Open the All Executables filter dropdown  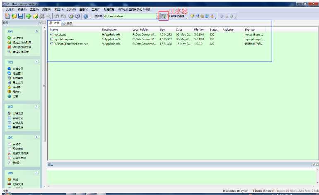[x=158, y=16]
